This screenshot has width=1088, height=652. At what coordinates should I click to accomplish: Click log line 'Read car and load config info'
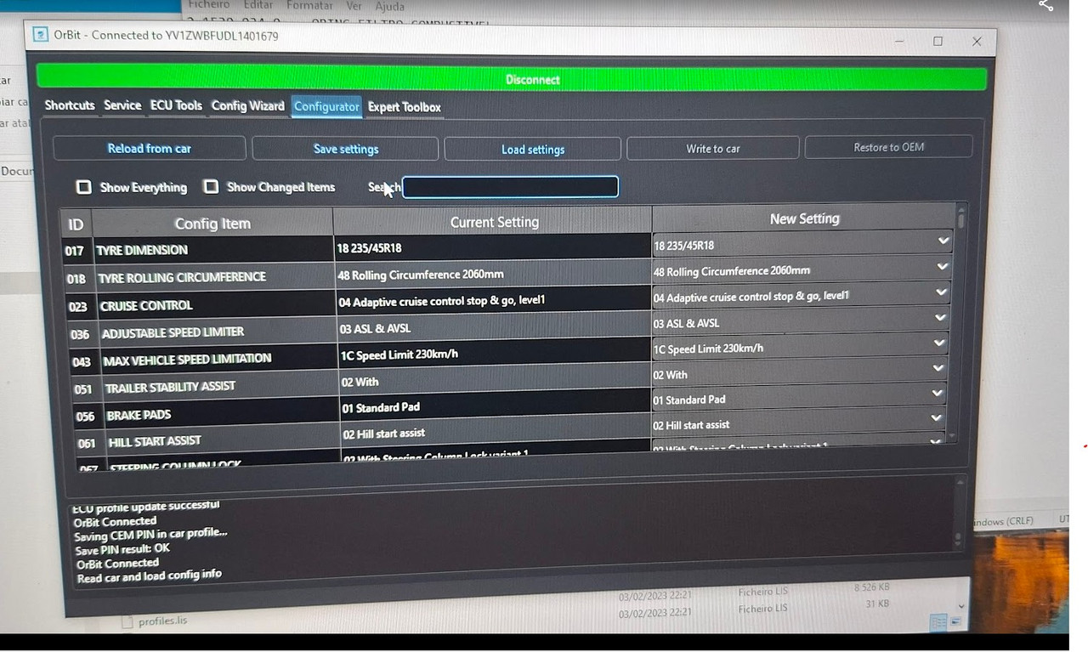tap(150, 576)
